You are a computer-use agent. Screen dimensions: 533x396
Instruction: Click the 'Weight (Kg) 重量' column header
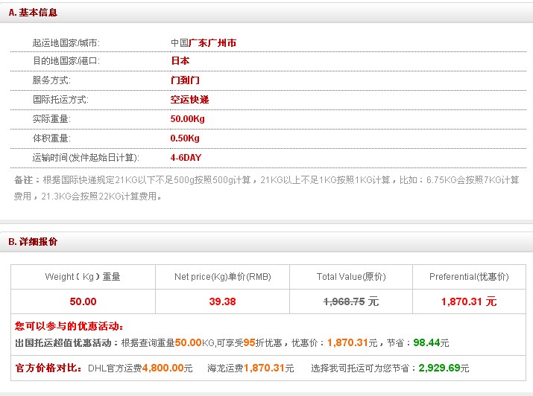click(x=83, y=277)
